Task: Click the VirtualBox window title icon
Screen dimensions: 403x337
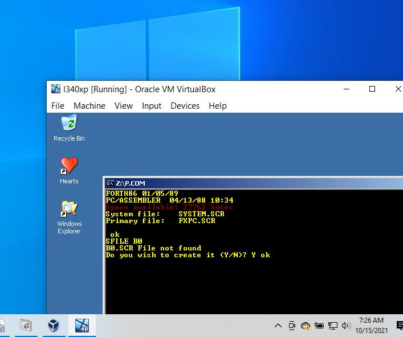Action: [x=56, y=89]
